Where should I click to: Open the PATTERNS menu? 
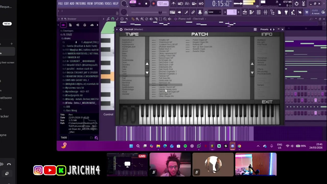point(81,4)
